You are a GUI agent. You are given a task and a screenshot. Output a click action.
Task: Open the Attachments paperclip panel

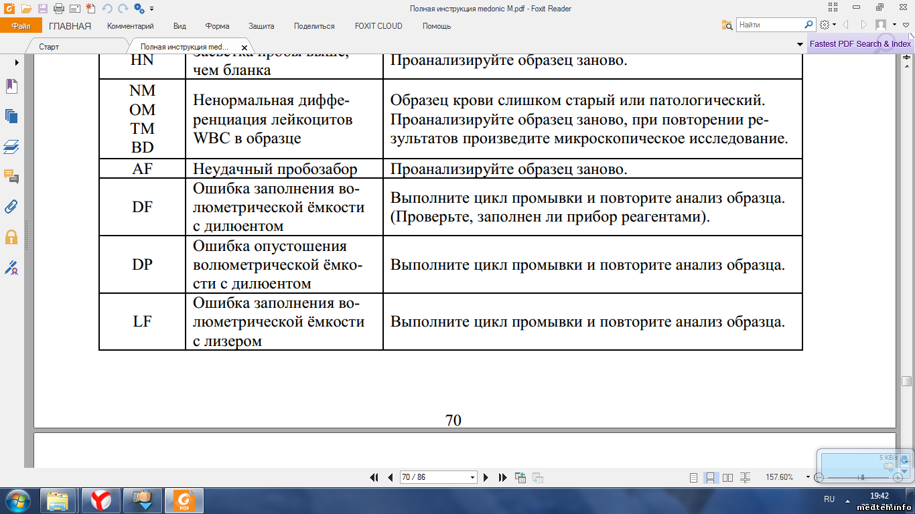click(11, 206)
